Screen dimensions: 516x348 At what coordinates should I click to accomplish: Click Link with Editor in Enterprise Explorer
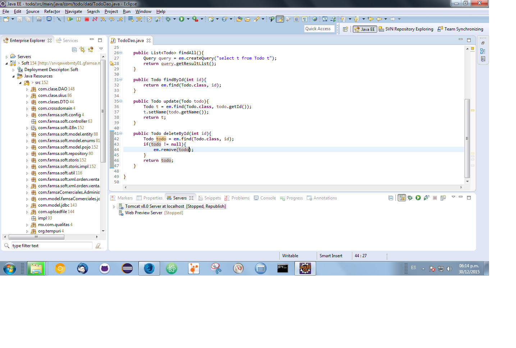click(82, 50)
